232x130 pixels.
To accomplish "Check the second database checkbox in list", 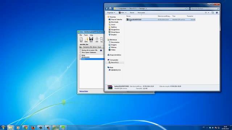I will [80, 57].
